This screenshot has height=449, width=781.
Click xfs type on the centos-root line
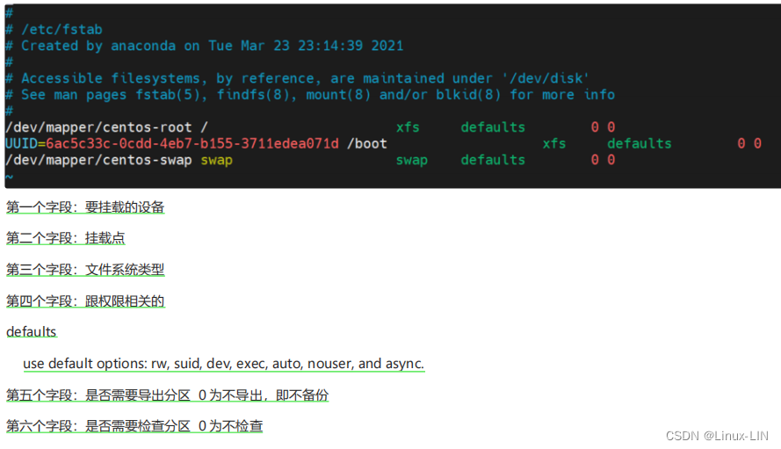[408, 127]
